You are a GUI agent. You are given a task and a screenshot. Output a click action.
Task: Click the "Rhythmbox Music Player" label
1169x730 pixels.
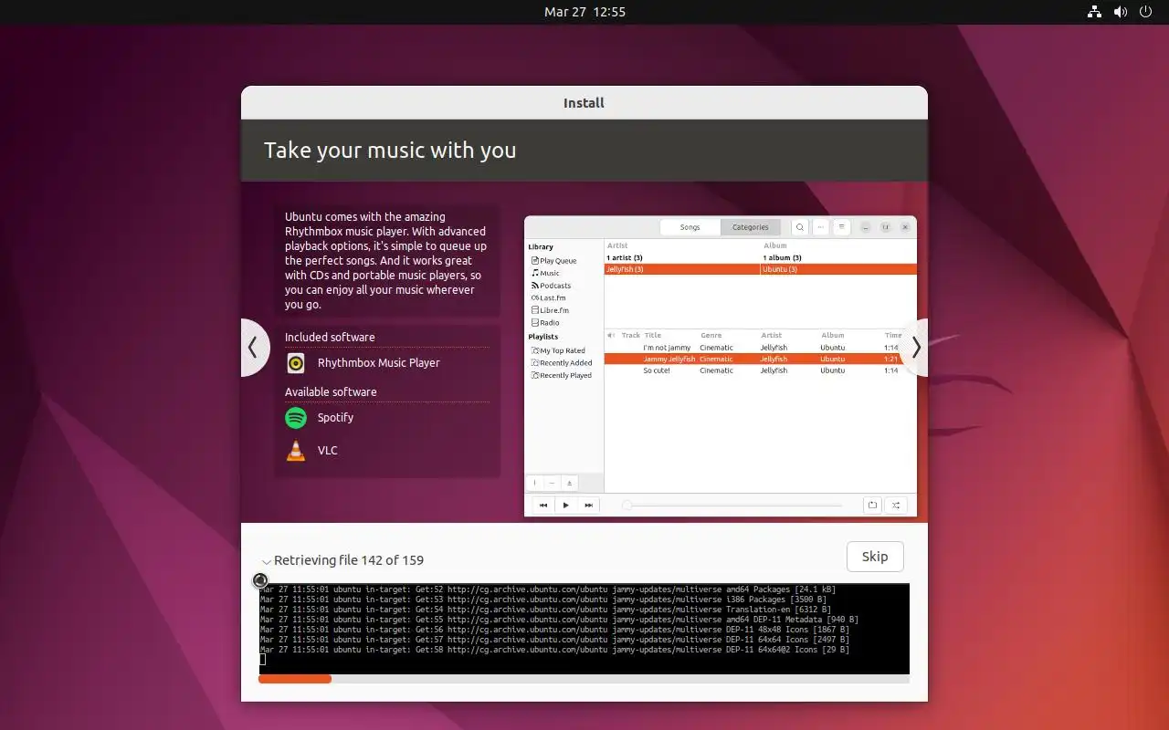pos(379,363)
